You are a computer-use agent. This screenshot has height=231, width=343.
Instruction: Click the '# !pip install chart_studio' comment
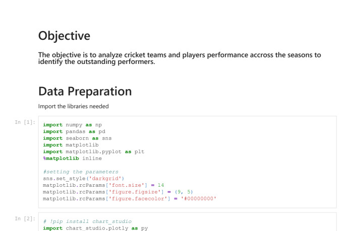pyautogui.click(x=87, y=221)
